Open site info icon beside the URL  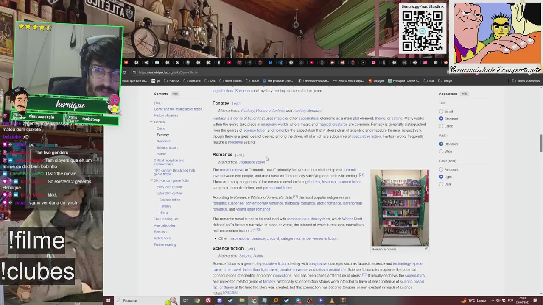(134, 72)
